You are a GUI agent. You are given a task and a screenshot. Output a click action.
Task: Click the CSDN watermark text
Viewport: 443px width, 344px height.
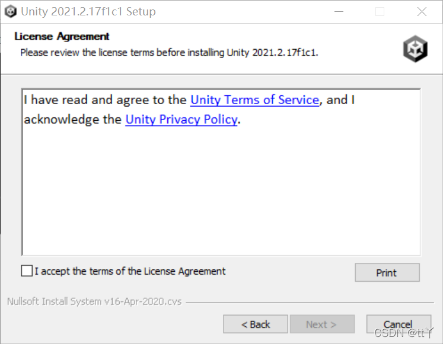pyautogui.click(x=403, y=333)
